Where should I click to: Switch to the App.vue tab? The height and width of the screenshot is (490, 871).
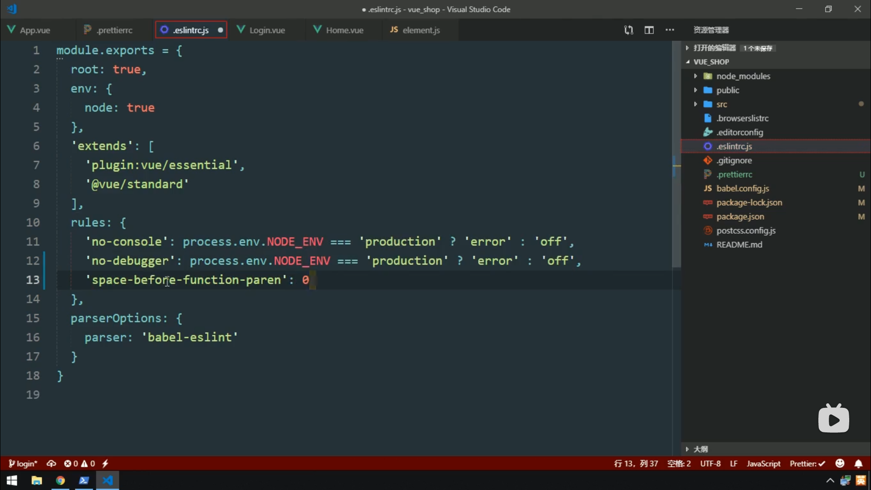pos(35,30)
